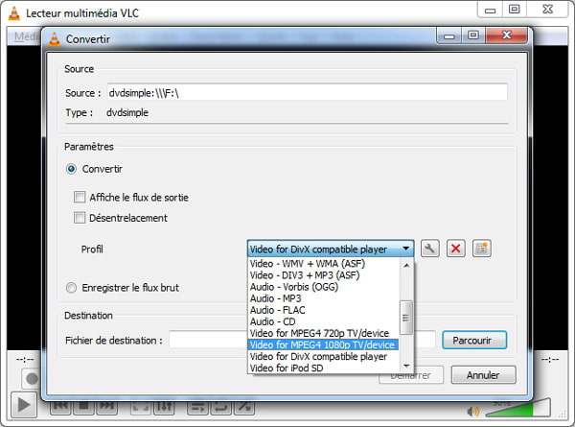Click the wrench icon to edit selected profile

(x=430, y=249)
